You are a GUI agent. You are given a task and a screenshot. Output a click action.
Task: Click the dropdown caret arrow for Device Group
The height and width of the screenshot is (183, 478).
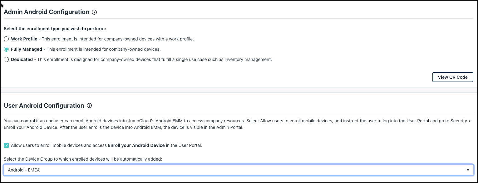pyautogui.click(x=468, y=170)
